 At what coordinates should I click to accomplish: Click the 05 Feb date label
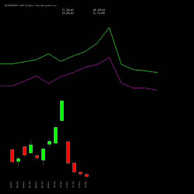click(x=36, y=185)
